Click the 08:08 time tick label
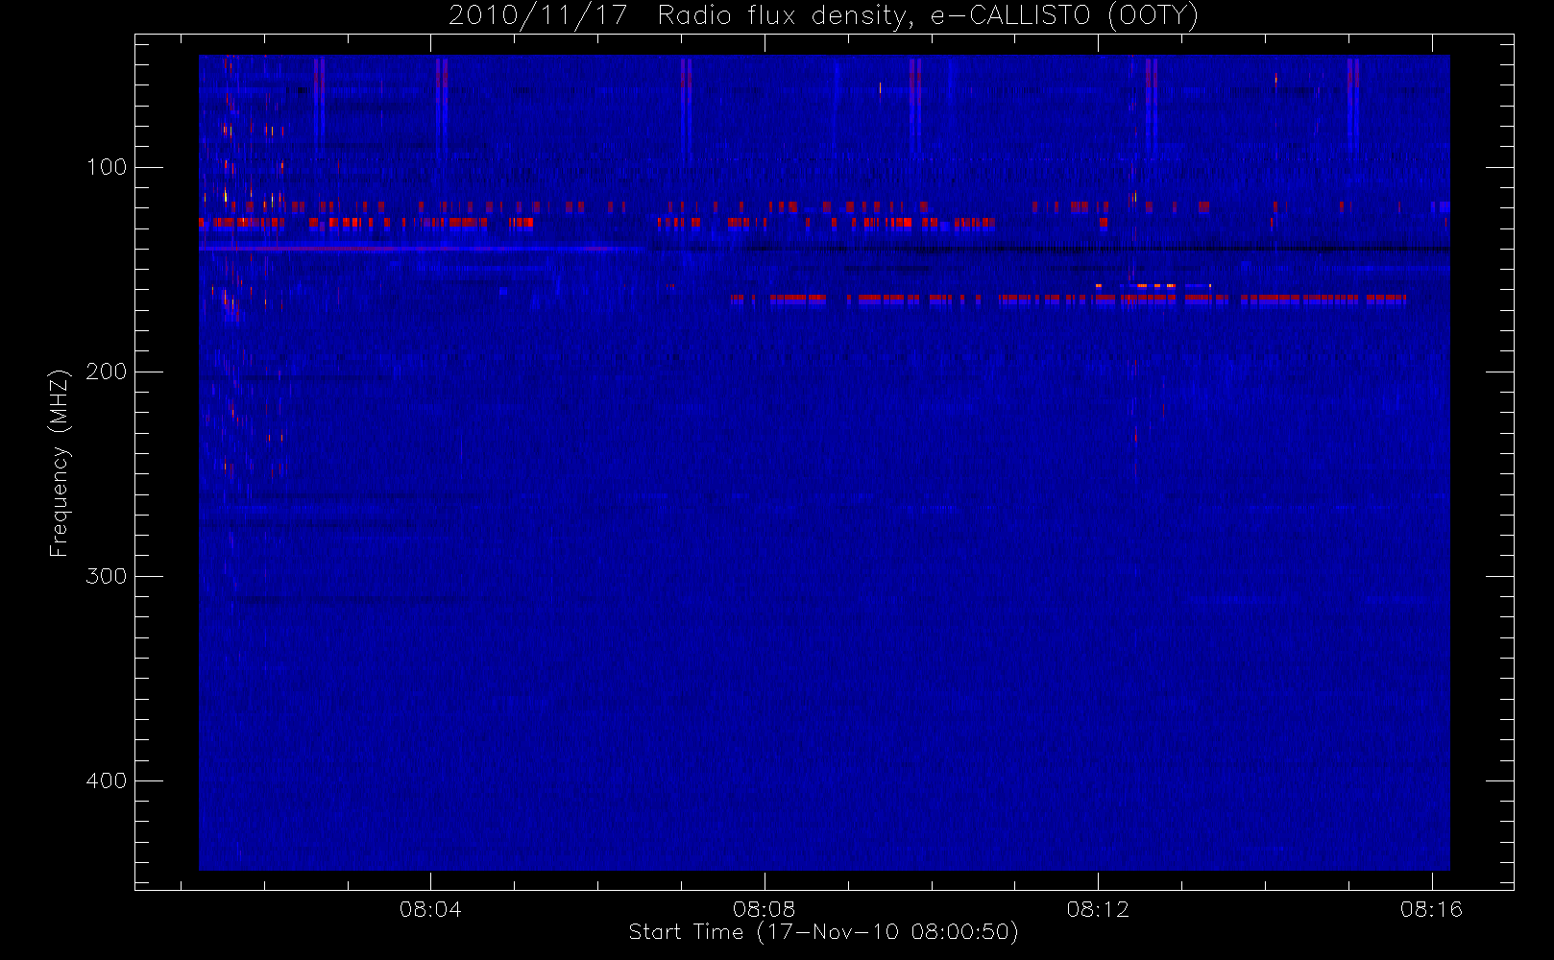Image resolution: width=1554 pixels, height=960 pixels. 764,909
